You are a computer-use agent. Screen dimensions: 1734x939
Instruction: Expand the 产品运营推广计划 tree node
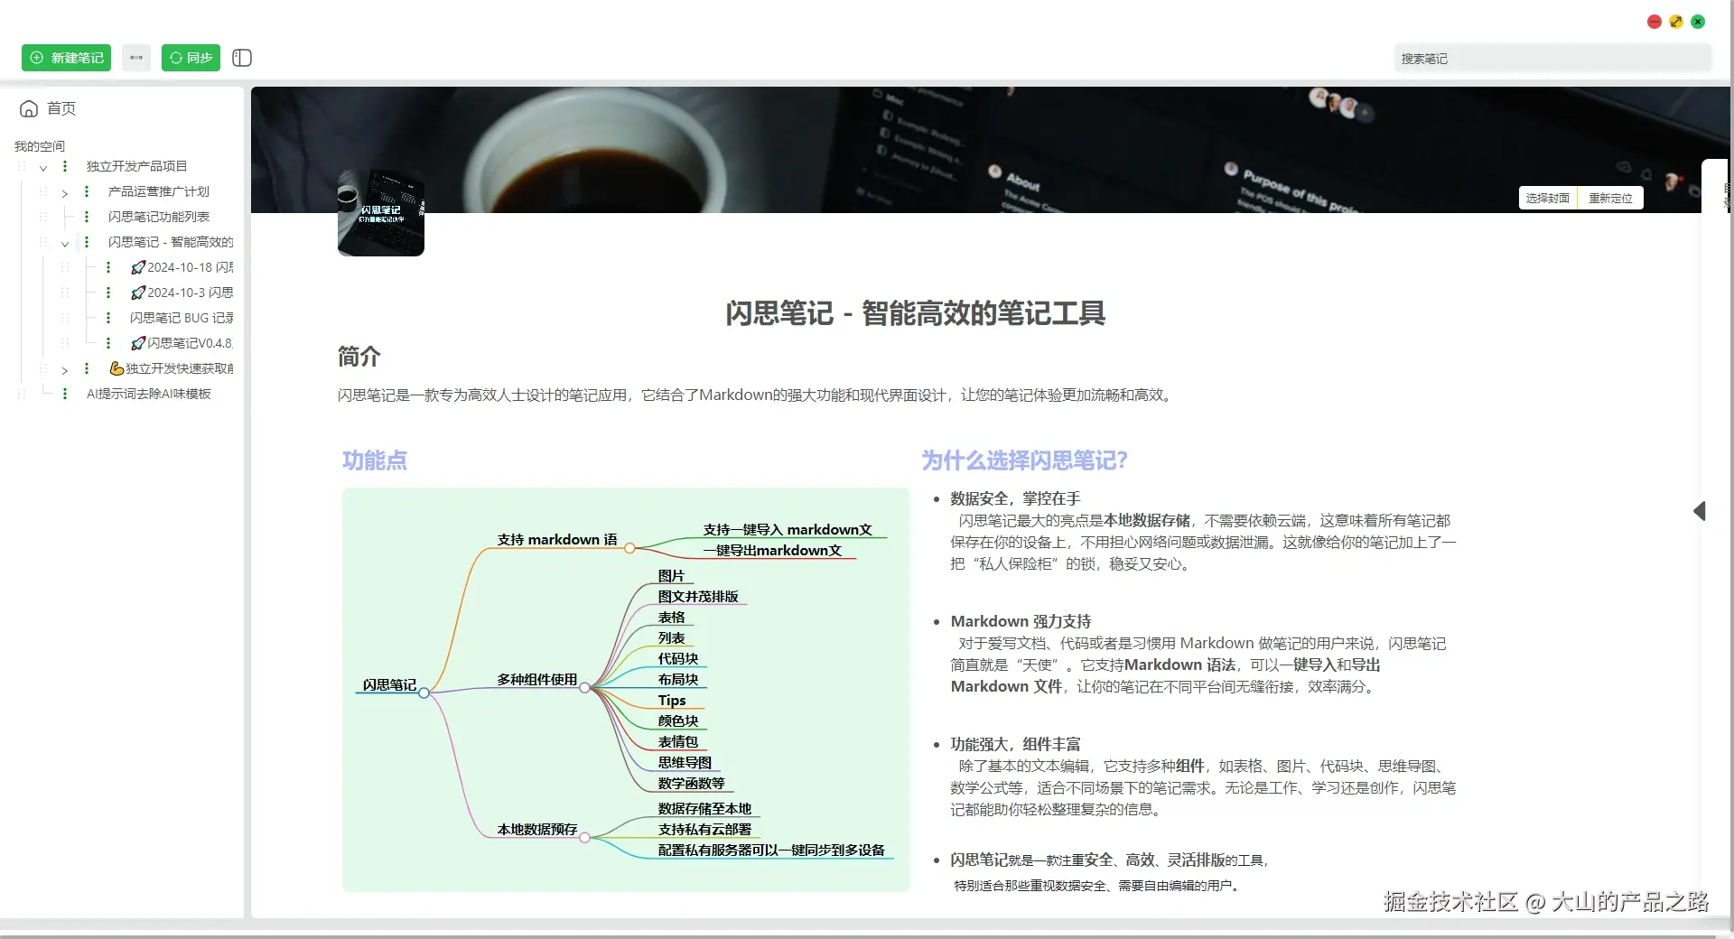(64, 192)
